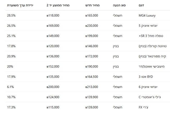The image size is (170, 117).
Task: Select the יונדאי איוניק 6 model name
Action: pyautogui.click(x=148, y=87)
